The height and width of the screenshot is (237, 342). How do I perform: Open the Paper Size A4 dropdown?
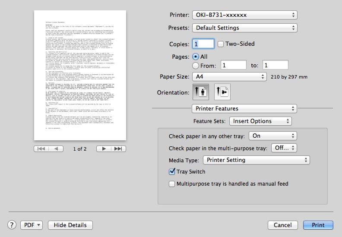(229, 76)
